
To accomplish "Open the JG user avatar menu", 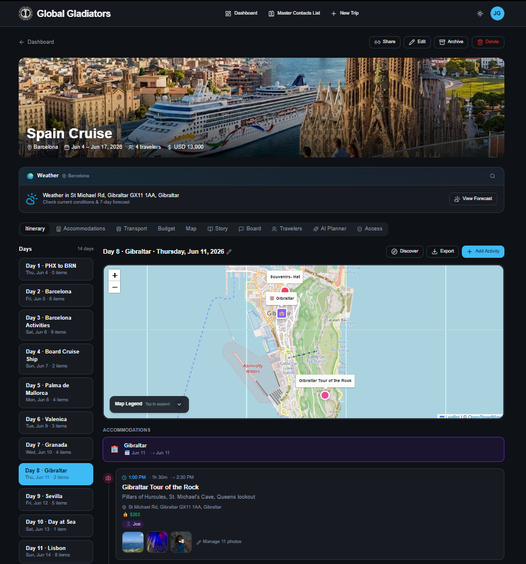I will pos(497,13).
